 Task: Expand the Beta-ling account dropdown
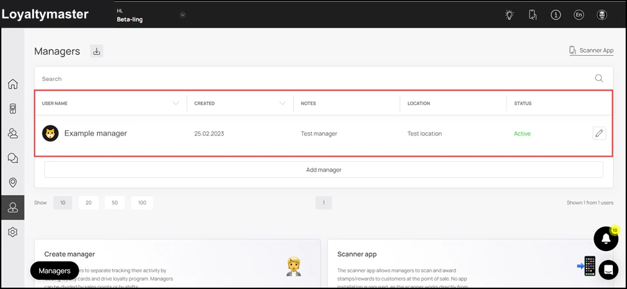183,15
